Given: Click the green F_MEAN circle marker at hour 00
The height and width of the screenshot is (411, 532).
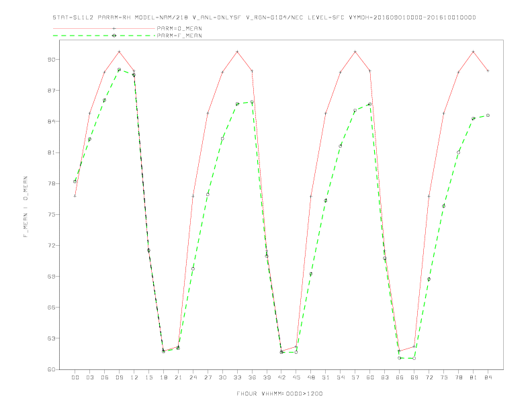Looking at the screenshot, I should pyautogui.click(x=75, y=181).
